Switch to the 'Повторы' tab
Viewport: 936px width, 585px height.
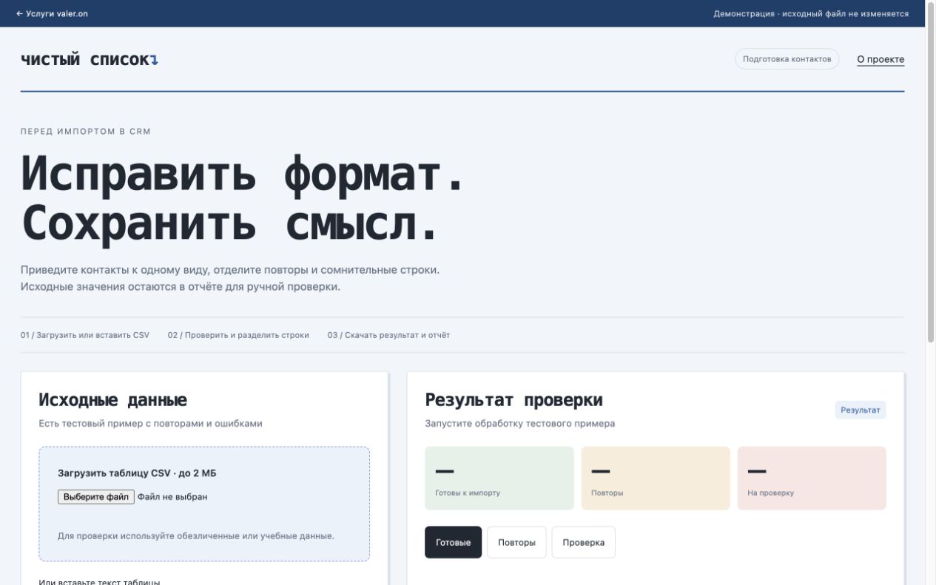516,542
